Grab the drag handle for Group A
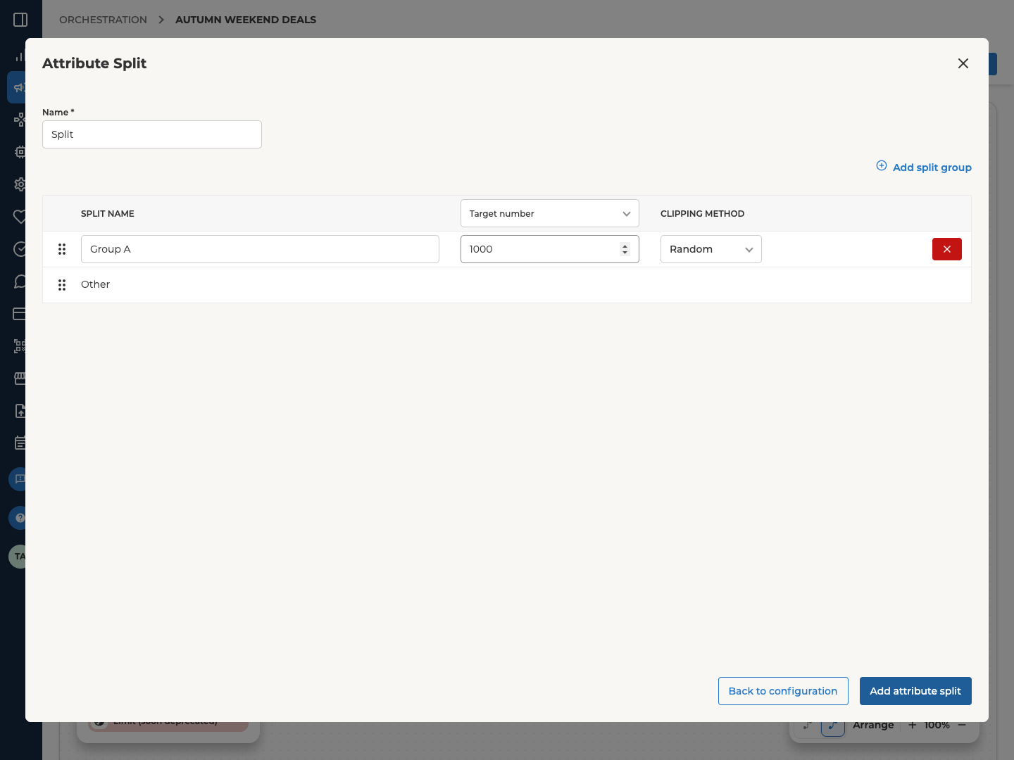 click(x=62, y=249)
